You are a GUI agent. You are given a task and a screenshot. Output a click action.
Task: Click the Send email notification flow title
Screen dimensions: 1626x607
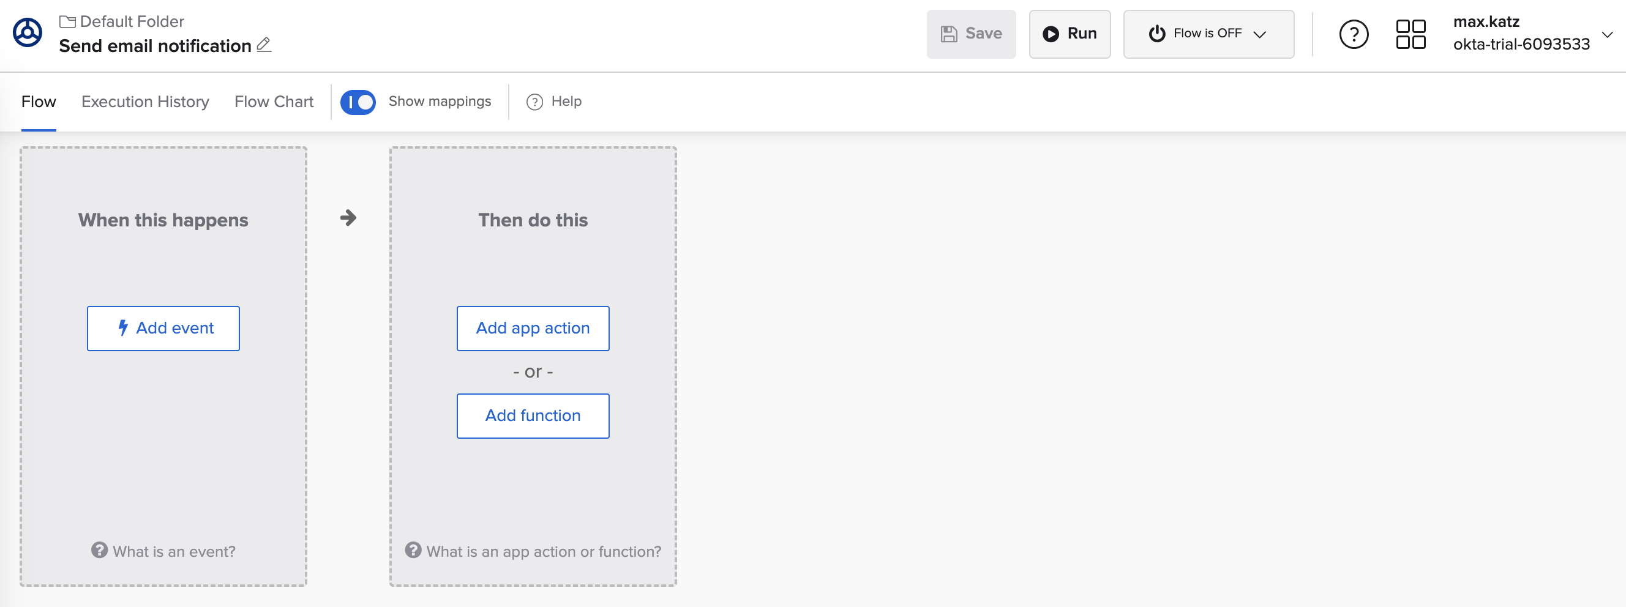click(x=155, y=46)
